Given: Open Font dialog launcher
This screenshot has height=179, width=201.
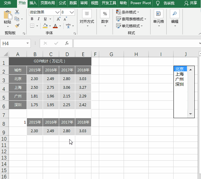Looking at the screenshot, I should 75,34.
